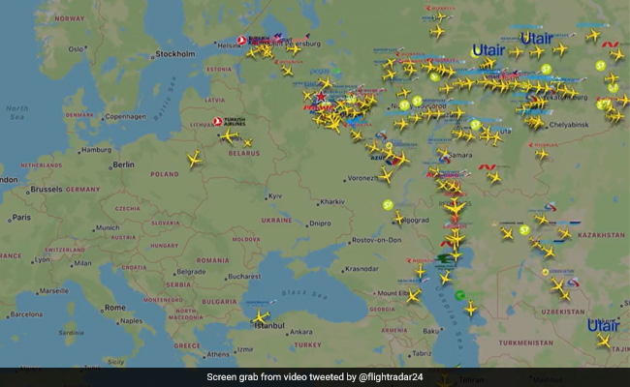
Task: Select the small plane right of the Vilnius plane
Action: 248,142
